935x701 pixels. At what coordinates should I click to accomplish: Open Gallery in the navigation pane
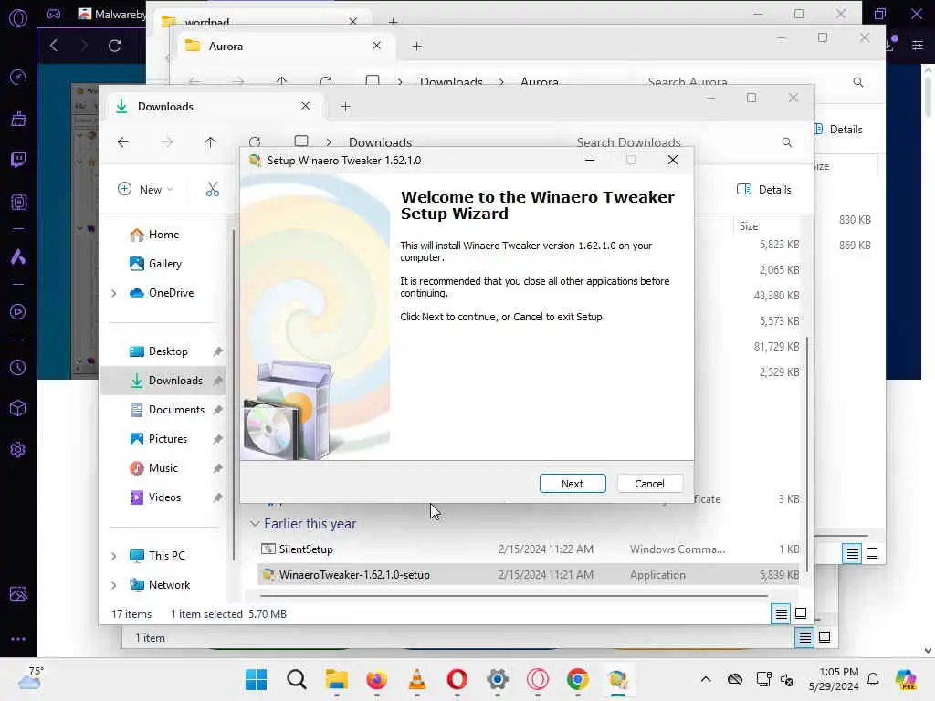tap(155, 264)
